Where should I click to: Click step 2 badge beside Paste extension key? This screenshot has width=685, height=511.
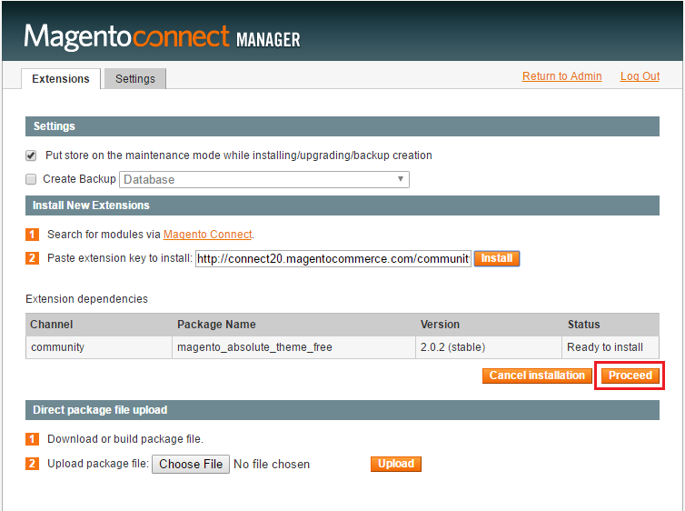click(32, 258)
